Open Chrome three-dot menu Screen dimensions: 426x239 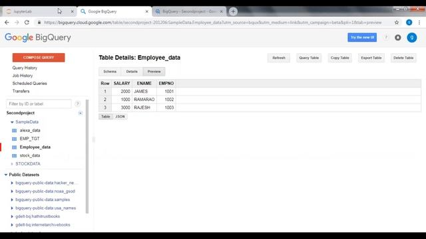(419, 23)
